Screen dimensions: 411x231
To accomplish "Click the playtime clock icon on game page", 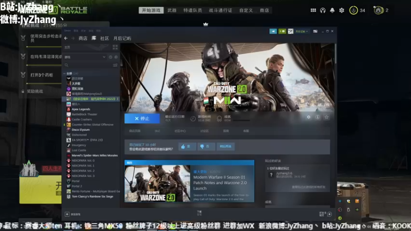I will [193, 119].
